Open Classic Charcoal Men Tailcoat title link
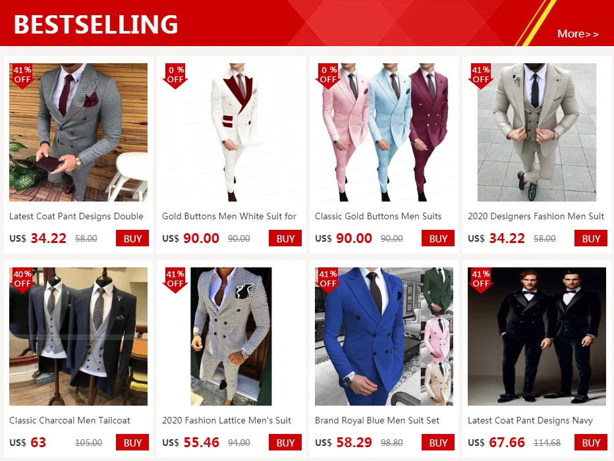 pos(70,420)
